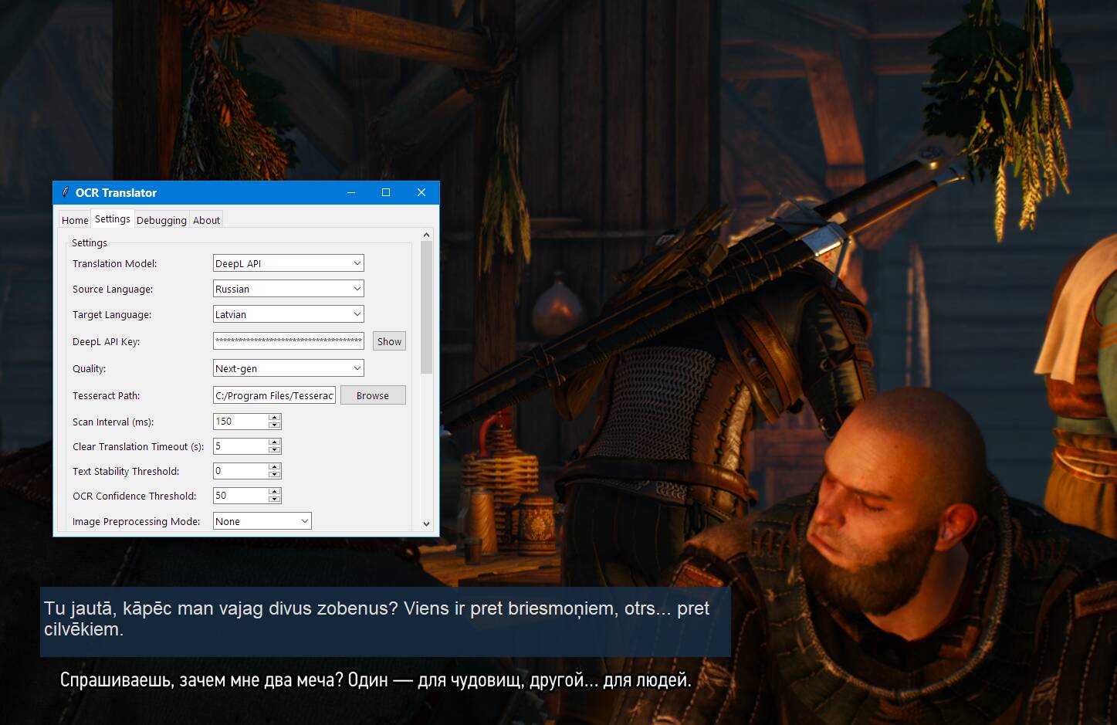Click the settings panel scrollbar thumb

(x=427, y=307)
